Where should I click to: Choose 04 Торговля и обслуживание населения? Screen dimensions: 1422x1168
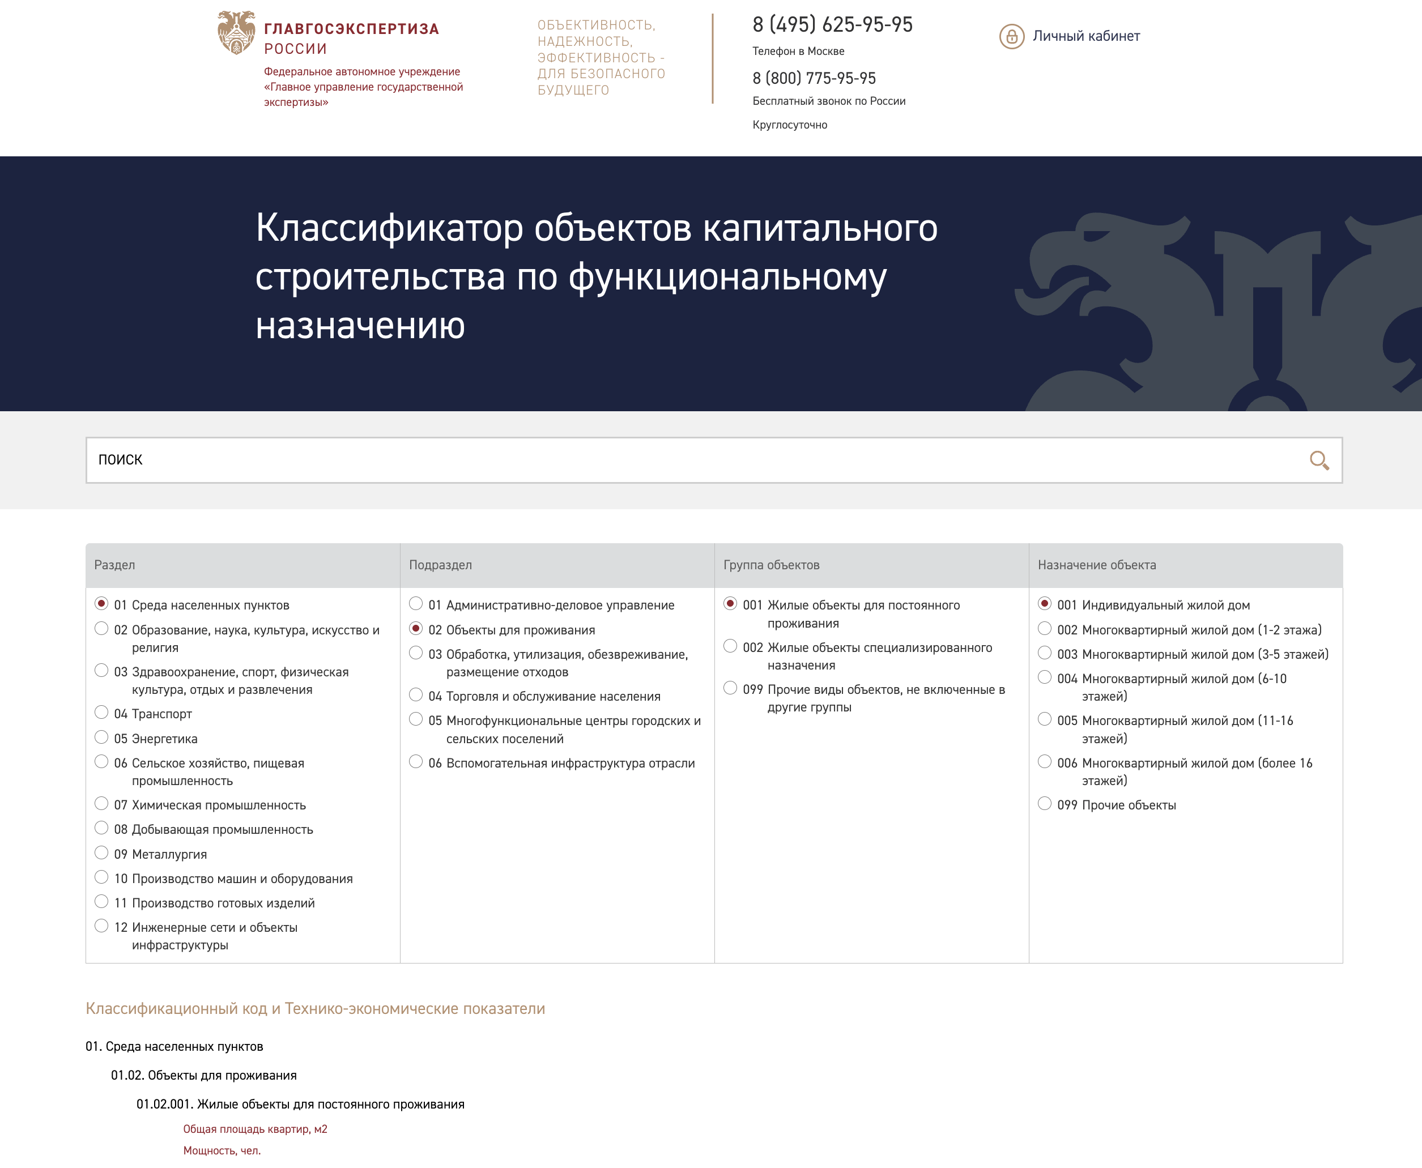click(416, 695)
